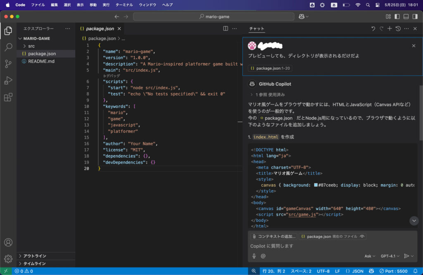Viewport: 423px width, 275px height.
Task: Open Copilot status bar icon
Action: pyautogui.click(x=371, y=271)
